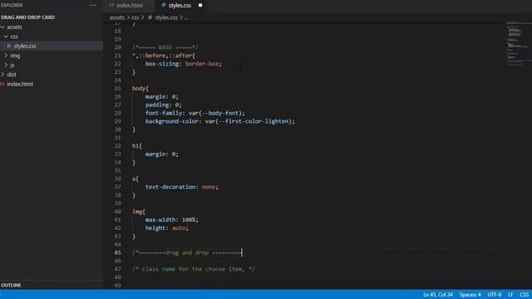Change end of line sequence LF
This screenshot has width=532, height=299.
coord(510,295)
